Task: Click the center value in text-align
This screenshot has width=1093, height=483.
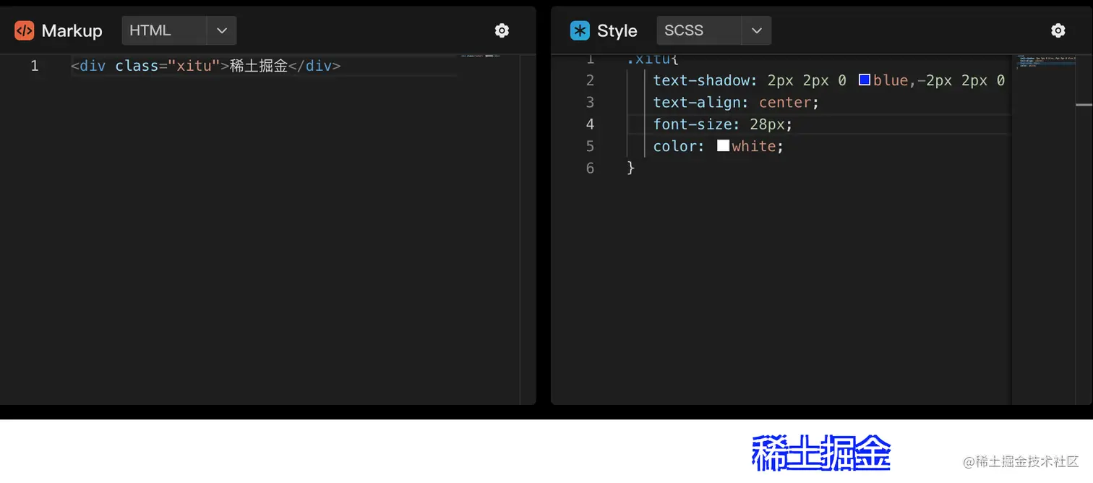Action: click(784, 103)
